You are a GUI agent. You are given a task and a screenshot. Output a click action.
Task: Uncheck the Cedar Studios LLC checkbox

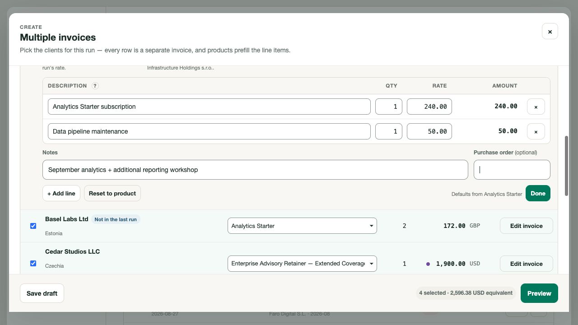point(33,263)
